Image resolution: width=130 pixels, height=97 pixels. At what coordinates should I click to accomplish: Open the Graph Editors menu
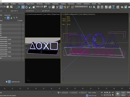click(x=30, y=4)
